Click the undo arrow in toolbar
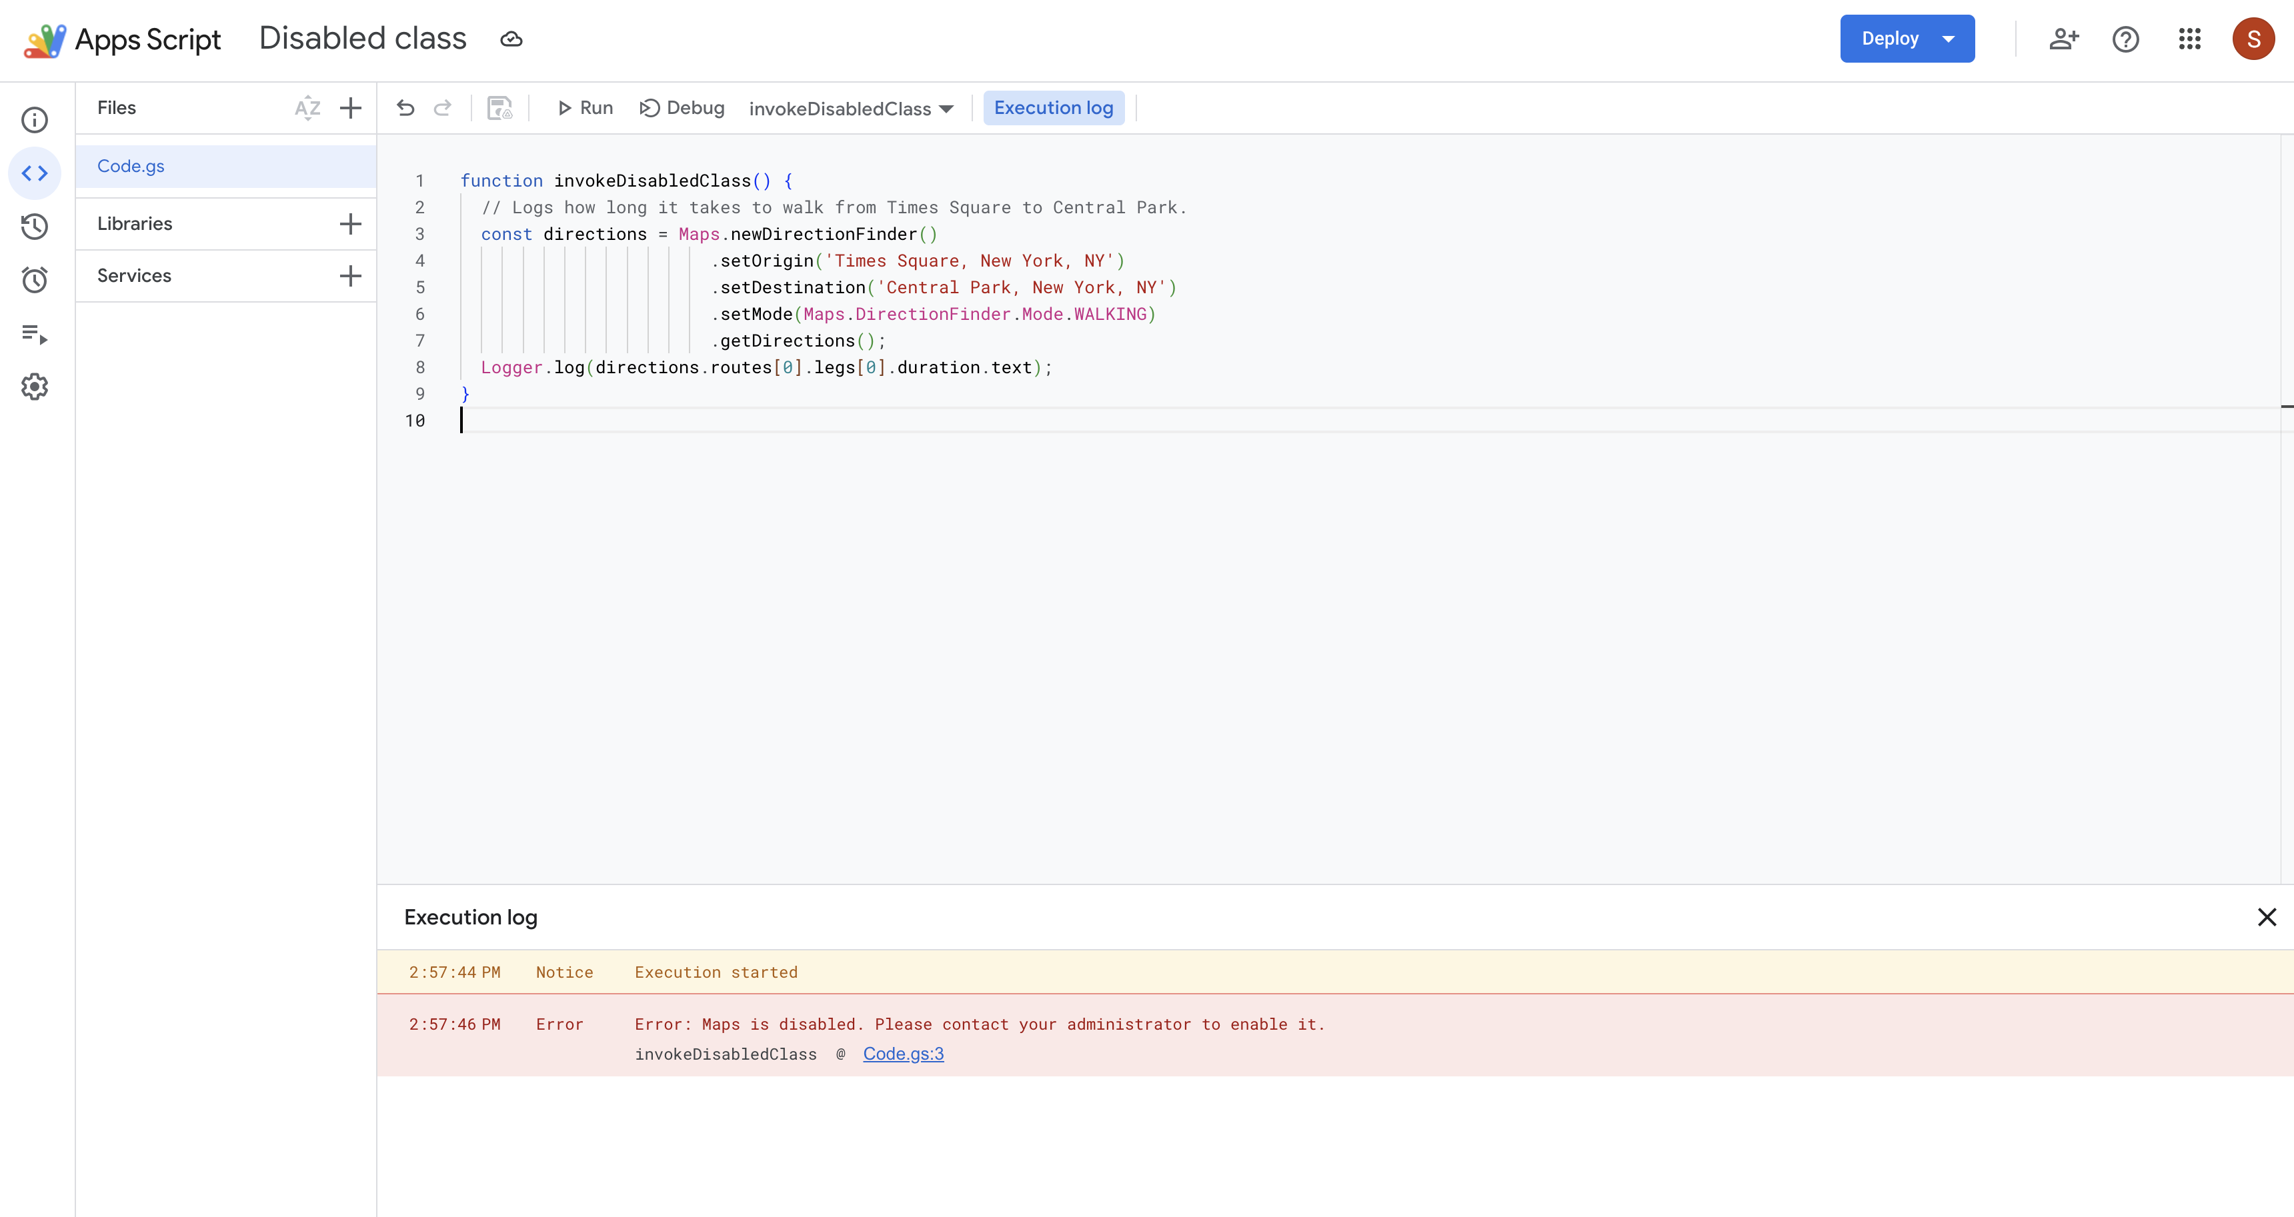 pos(406,108)
